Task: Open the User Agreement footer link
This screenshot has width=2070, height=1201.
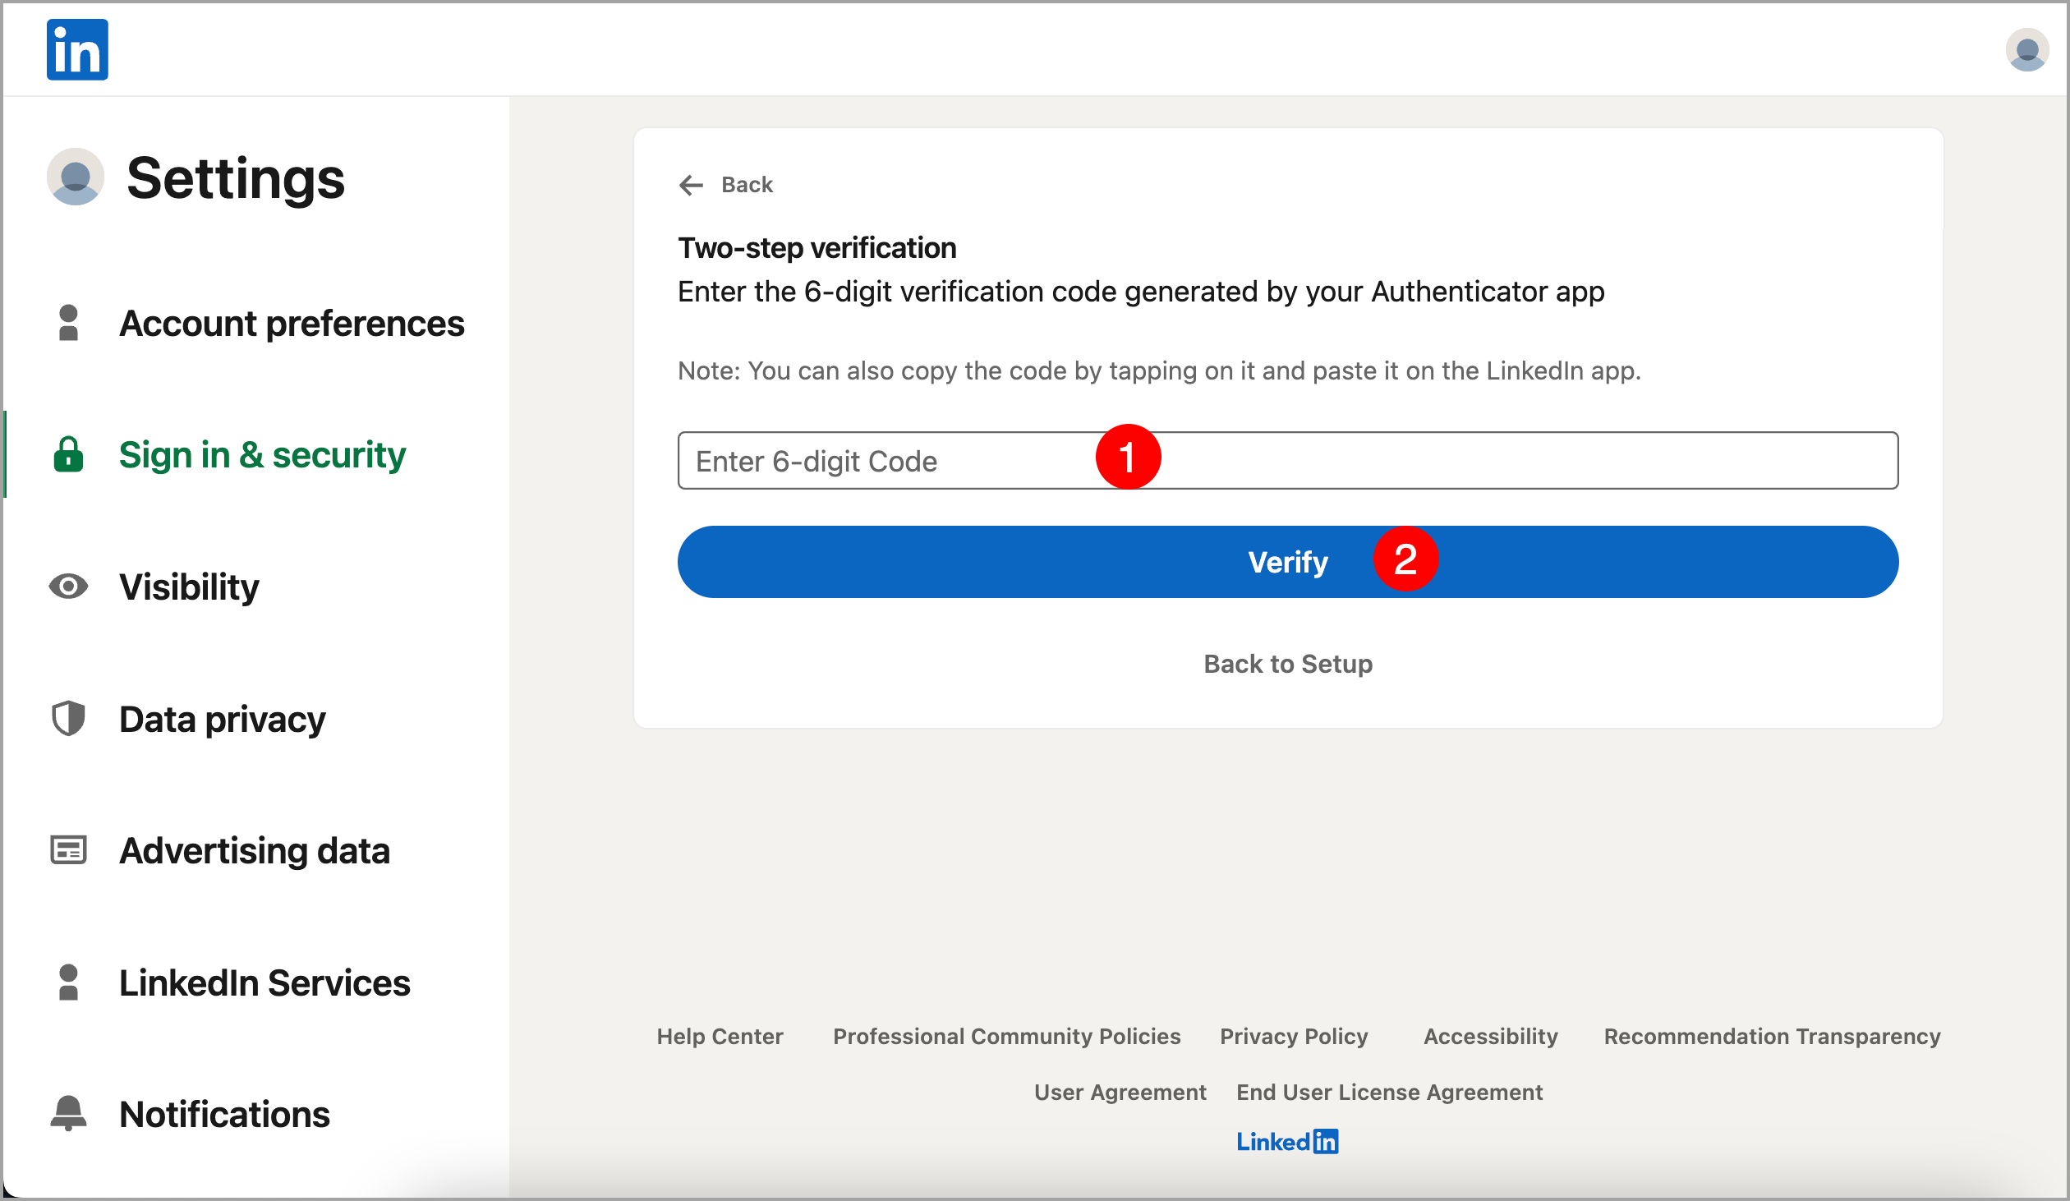Action: 1120,1093
